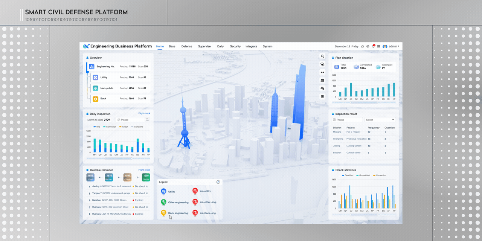Click the Daily inspection chart zoom slider
The height and width of the screenshot is (241, 482).
pos(118,159)
